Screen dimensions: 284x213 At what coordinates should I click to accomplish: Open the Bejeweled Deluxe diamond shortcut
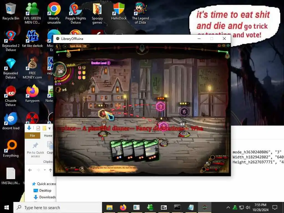click(11, 69)
